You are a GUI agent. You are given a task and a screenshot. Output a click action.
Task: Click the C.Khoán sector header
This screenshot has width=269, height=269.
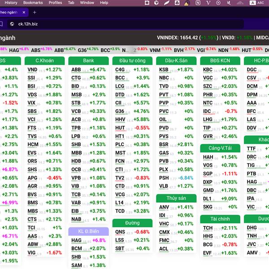44,61
